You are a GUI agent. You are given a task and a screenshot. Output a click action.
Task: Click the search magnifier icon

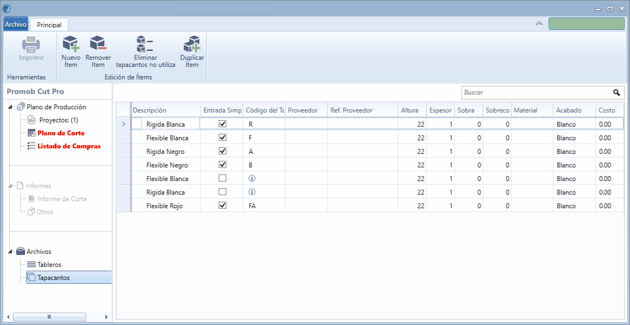click(x=616, y=93)
